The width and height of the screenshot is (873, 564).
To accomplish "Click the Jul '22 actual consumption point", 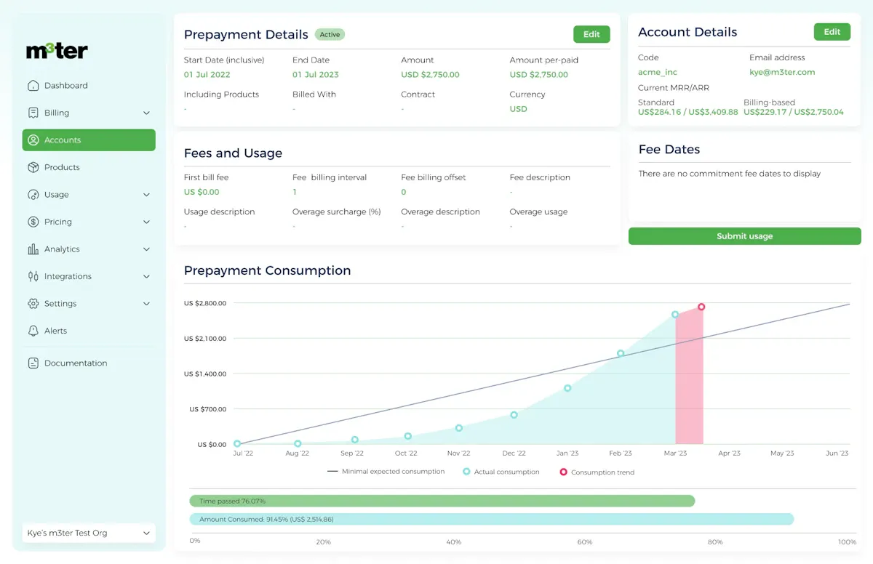I will point(237,443).
